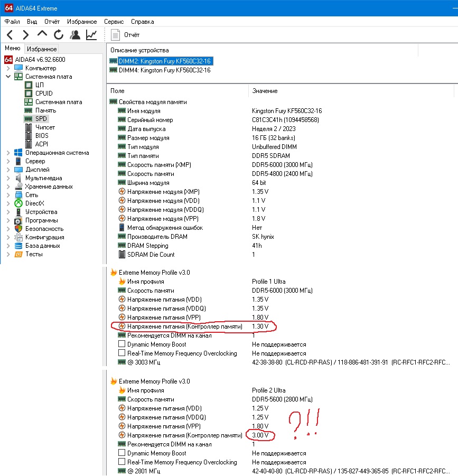
Task: Expand the Операционная система node
Action: [8, 153]
